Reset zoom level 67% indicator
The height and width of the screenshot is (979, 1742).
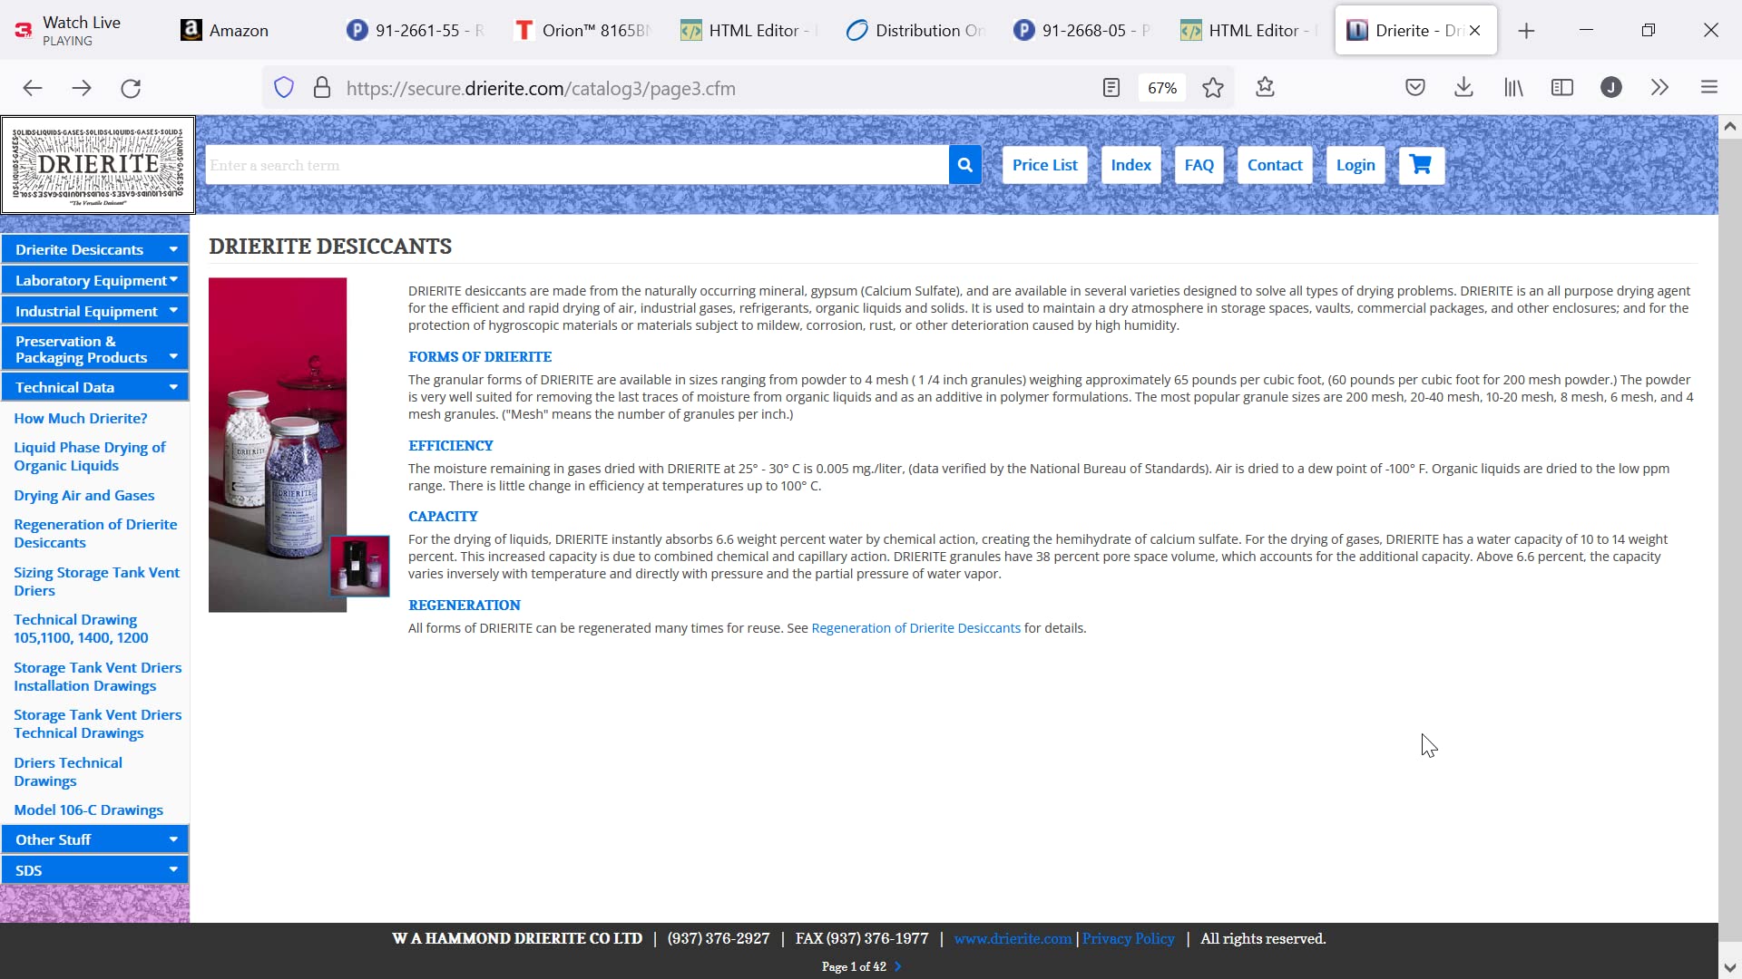pyautogui.click(x=1162, y=88)
